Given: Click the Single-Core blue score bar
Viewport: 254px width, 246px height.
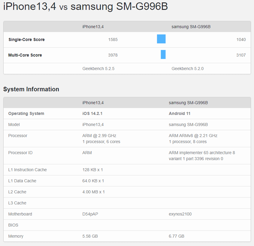Looking at the screenshot, I should pos(161,39).
